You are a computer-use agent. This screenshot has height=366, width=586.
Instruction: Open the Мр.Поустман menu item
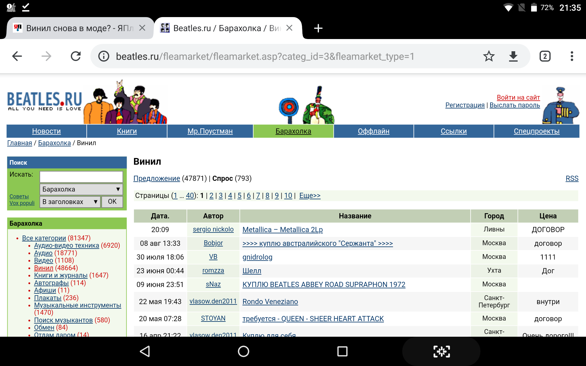click(210, 131)
